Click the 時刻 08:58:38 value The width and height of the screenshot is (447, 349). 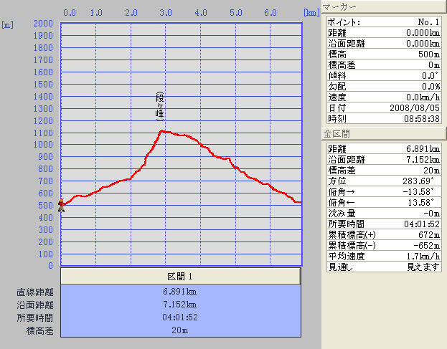click(422, 118)
